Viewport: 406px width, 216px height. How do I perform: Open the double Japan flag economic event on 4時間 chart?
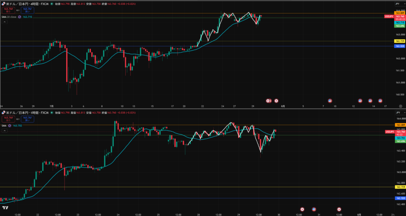[x=269, y=101]
